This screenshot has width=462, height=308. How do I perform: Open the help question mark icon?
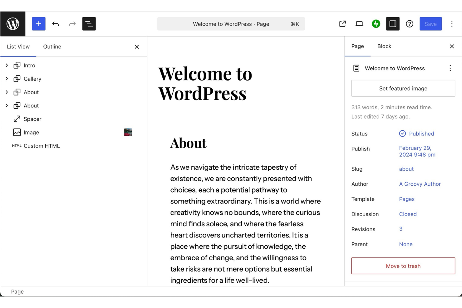tap(410, 24)
